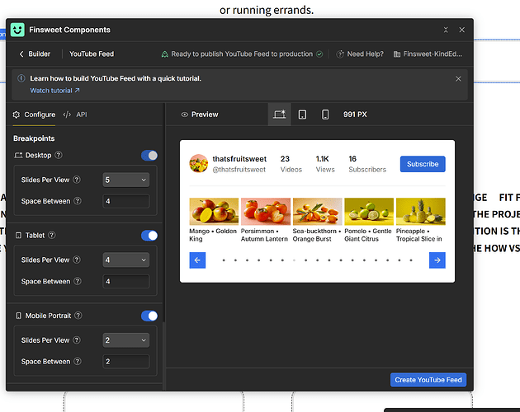Open Desktop Slides Per View dropdown
Image resolution: width=520 pixels, height=412 pixels.
pos(126,180)
